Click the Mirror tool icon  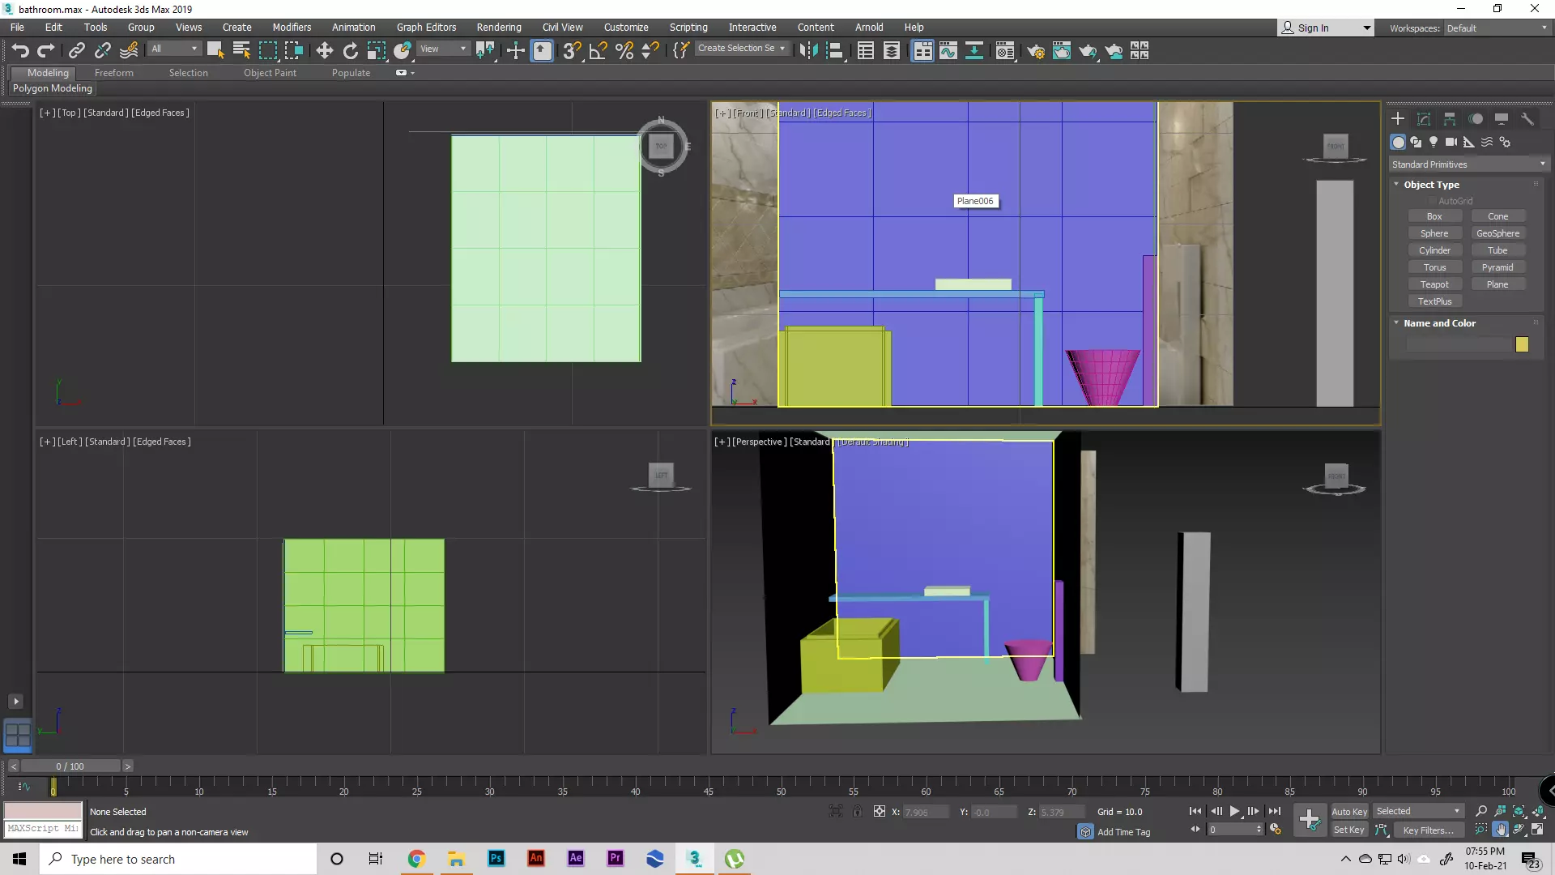[807, 51]
